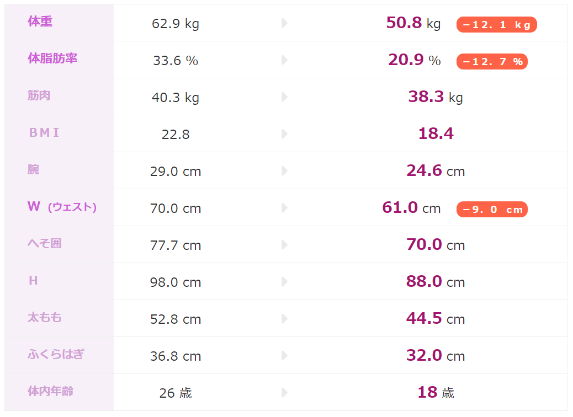Click the arrow icon in the 太もも row

pos(285,319)
